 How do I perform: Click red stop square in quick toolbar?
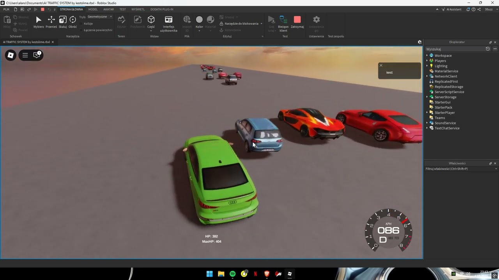(x=42, y=9)
